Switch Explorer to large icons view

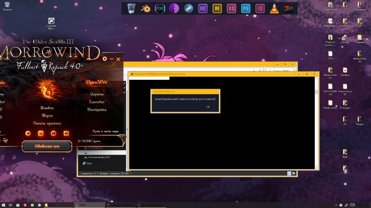pyautogui.click(x=293, y=173)
